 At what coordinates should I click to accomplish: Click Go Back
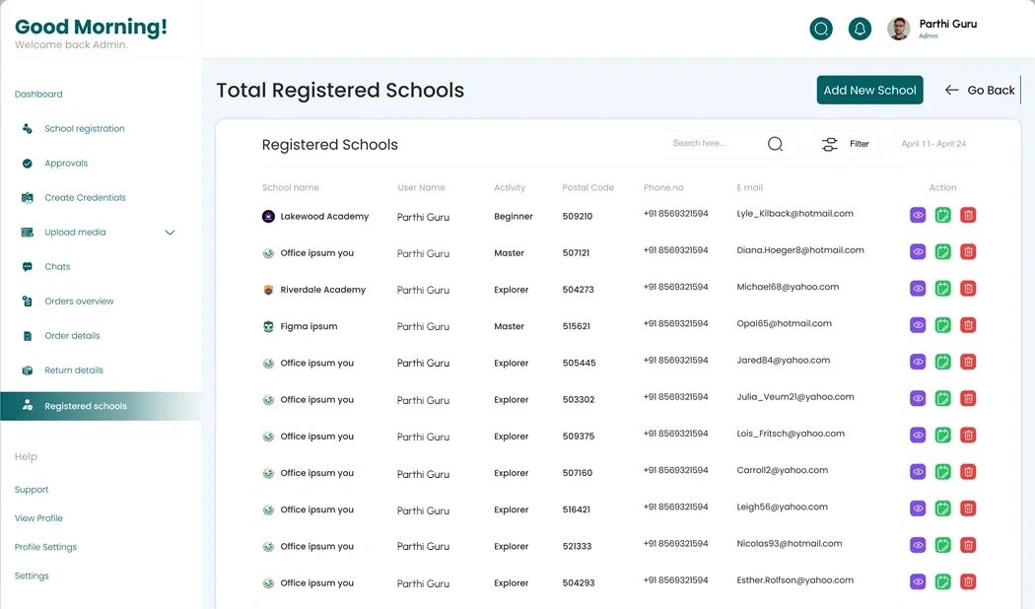pos(980,90)
